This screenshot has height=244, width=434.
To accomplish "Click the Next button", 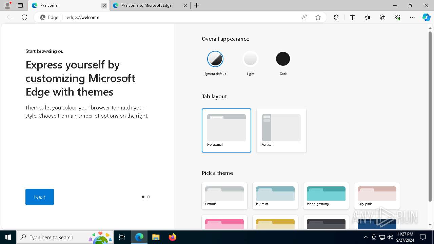I will click(x=40, y=197).
